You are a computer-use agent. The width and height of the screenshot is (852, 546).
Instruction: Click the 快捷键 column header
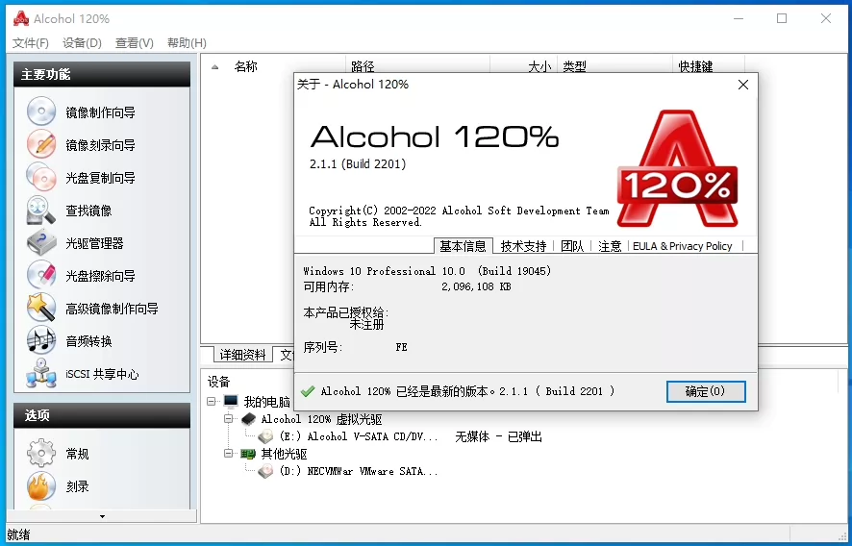[695, 67]
